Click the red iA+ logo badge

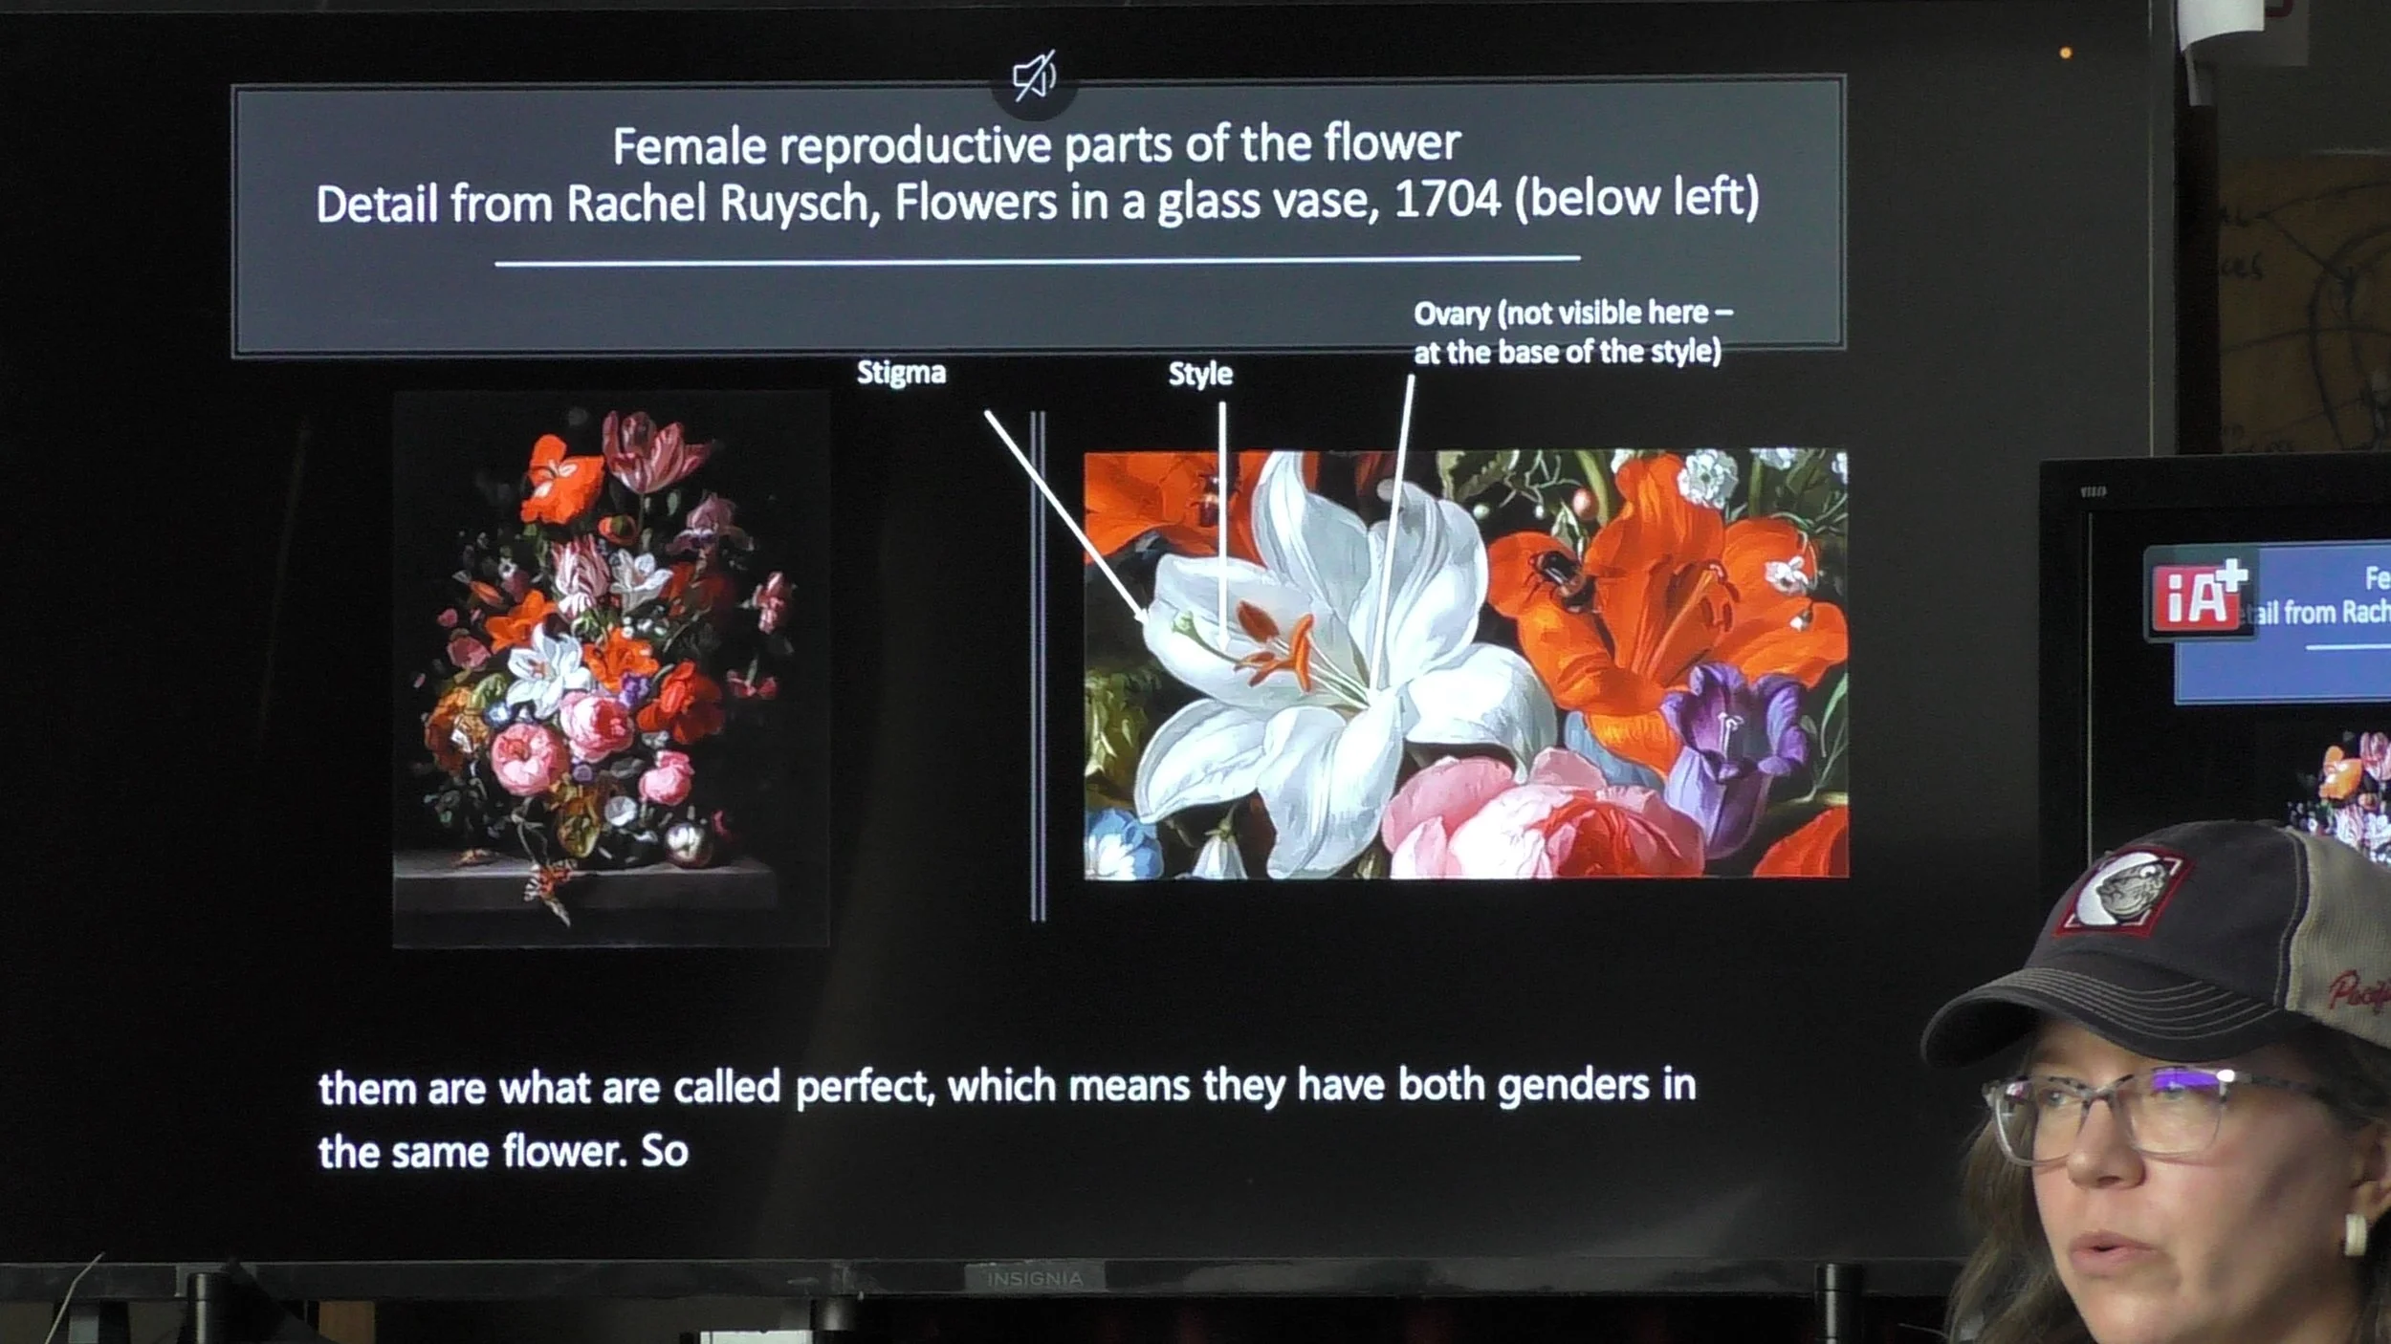pos(2199,596)
